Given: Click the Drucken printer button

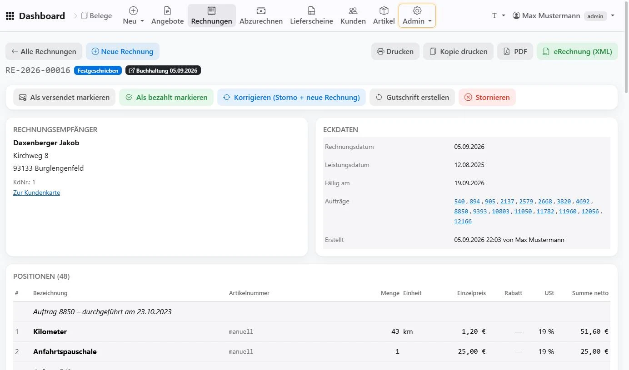Looking at the screenshot, I should click(395, 51).
